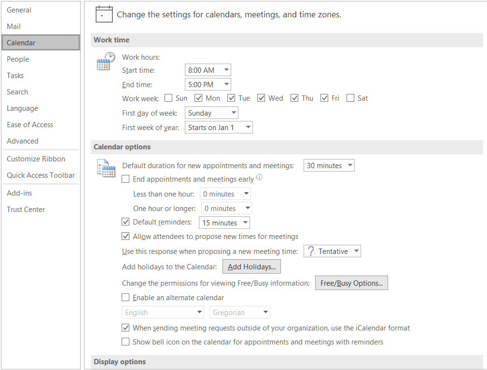Uncheck Fri in the work week
Viewport: 487px width, 370px height.
point(324,98)
